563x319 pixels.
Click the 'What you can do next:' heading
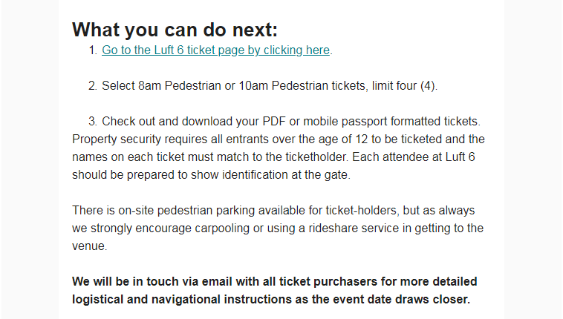(175, 30)
